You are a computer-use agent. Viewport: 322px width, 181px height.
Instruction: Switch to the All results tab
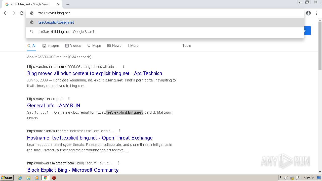32,46
